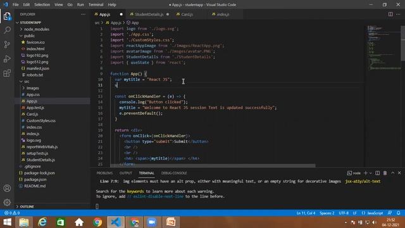Click the editor horizontal scrollbar
The height and width of the screenshot is (228, 405).
213,165
